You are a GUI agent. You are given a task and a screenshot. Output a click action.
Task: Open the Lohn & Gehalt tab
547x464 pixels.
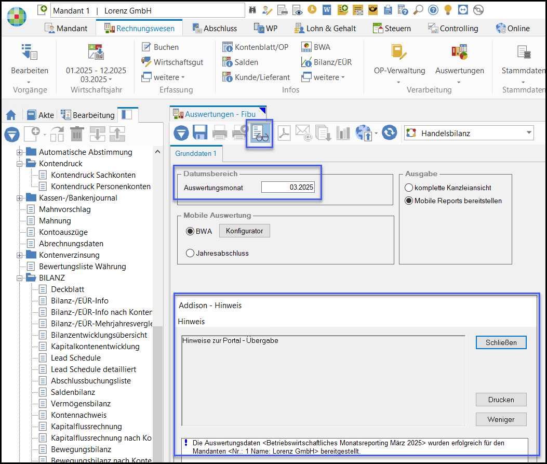[325, 29]
